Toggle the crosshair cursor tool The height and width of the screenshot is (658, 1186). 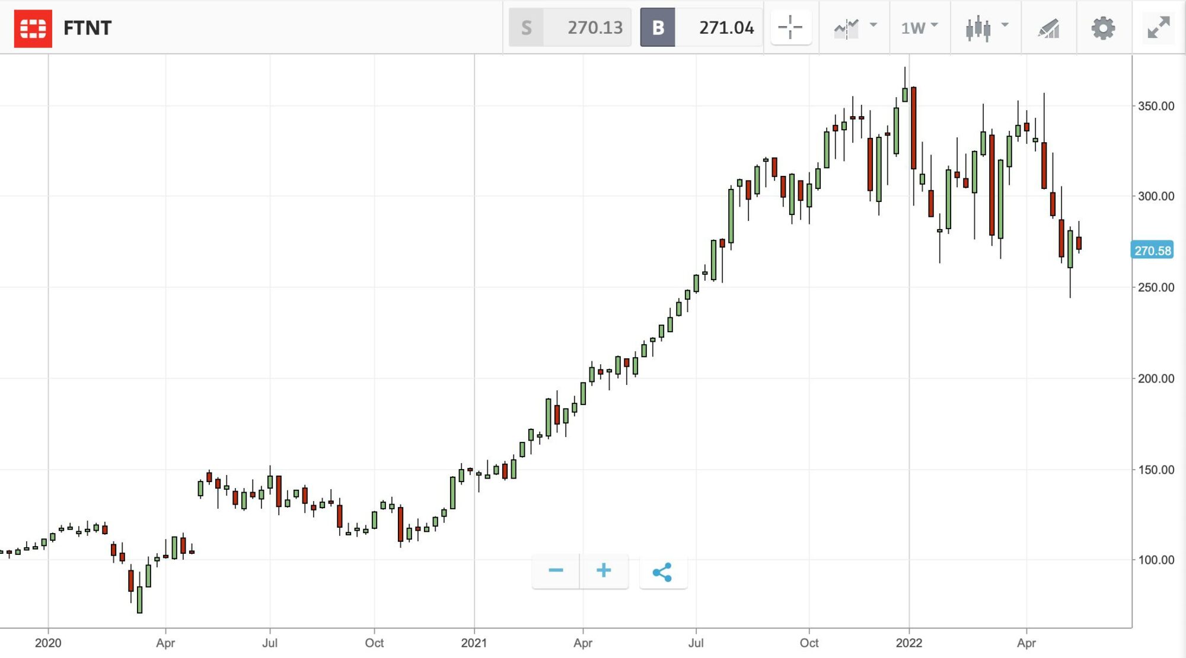coord(790,27)
